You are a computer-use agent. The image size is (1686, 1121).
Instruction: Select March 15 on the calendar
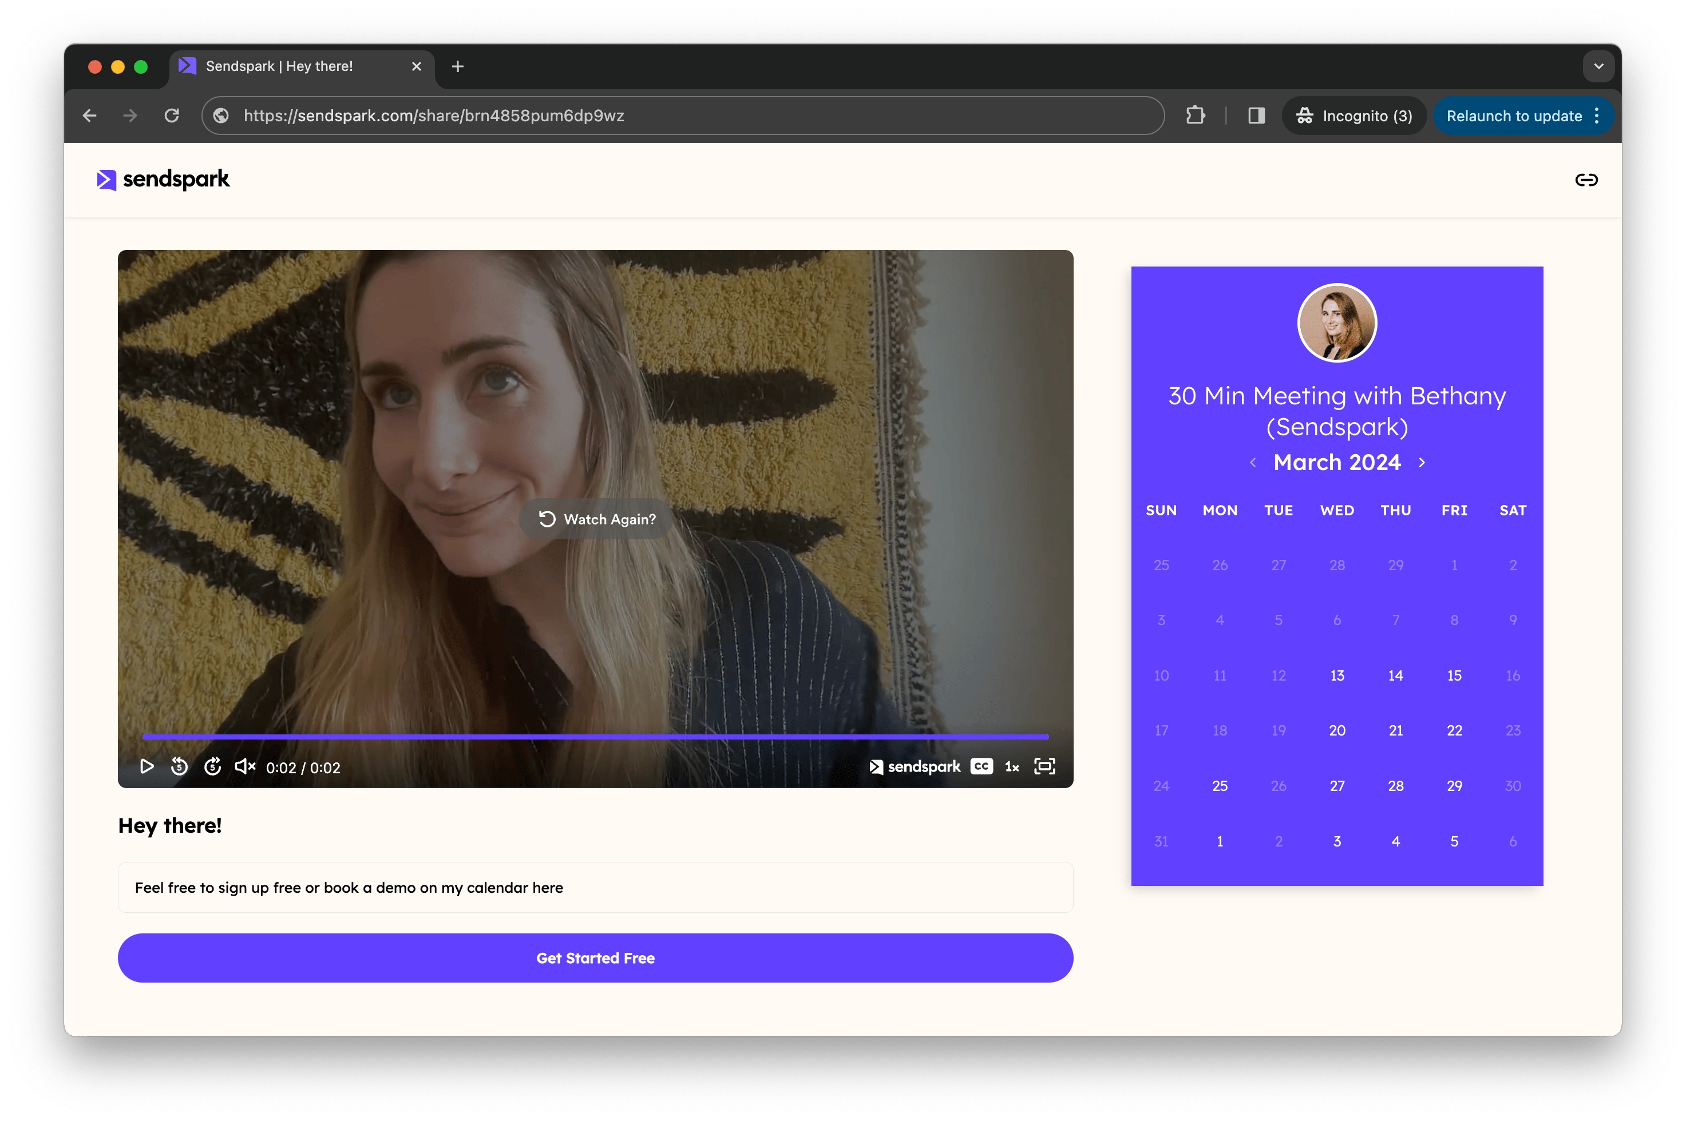click(1454, 675)
